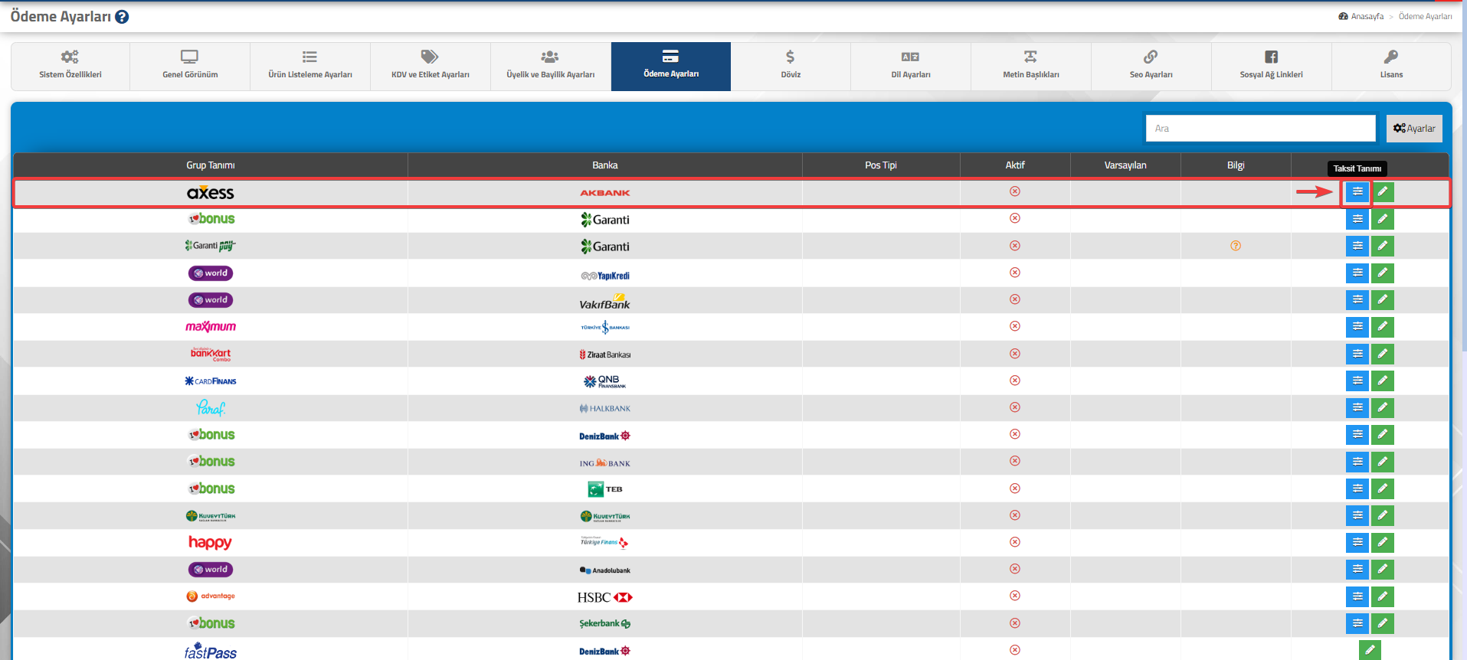Open installment settings for bonus Garanti row
Image resolution: width=1467 pixels, height=660 pixels.
(1357, 219)
